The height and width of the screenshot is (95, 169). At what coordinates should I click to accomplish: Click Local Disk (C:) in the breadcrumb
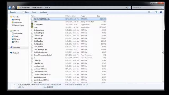tap(37, 8)
